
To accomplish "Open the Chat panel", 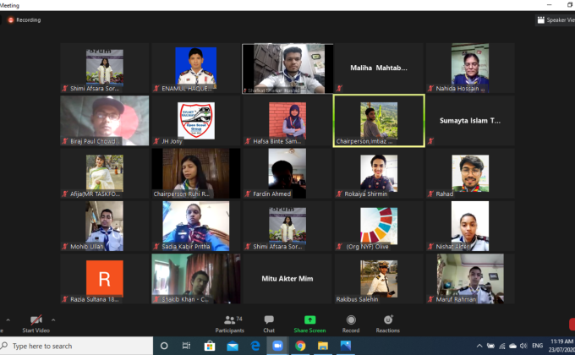I will [269, 325].
